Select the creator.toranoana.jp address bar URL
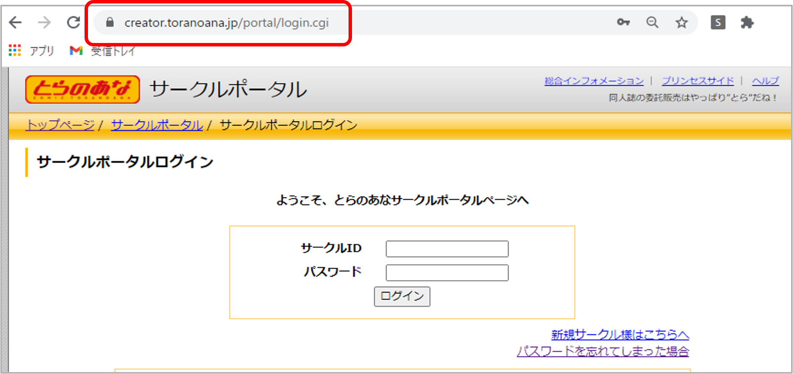The height and width of the screenshot is (374, 793). 226,23
